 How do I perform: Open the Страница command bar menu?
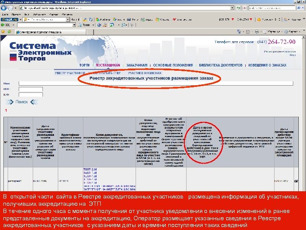point(273,32)
